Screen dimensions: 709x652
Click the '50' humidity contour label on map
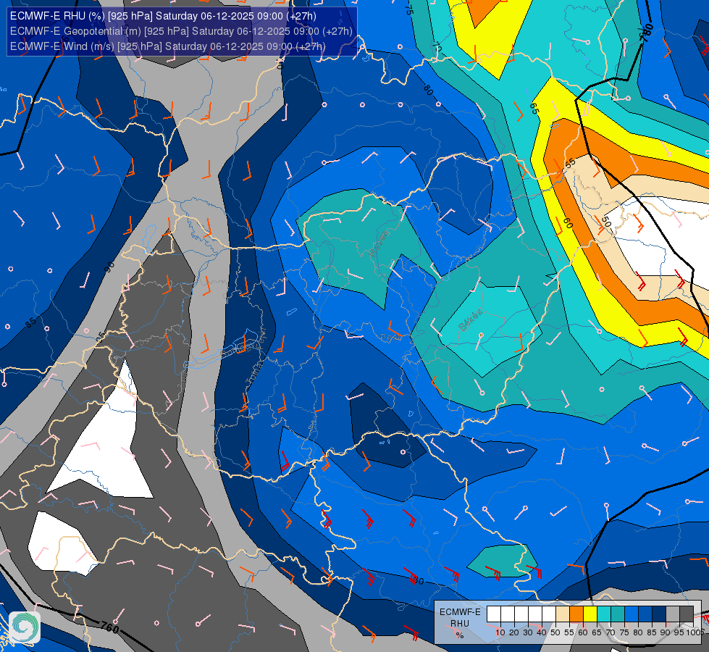point(606,222)
